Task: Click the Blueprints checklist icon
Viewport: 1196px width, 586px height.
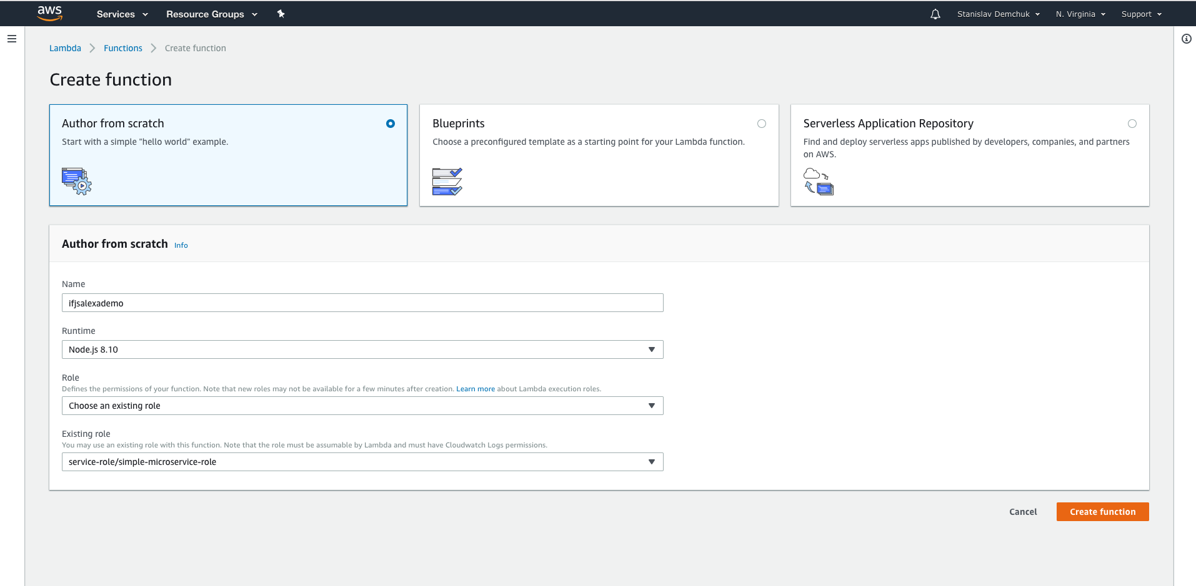Action: (447, 182)
